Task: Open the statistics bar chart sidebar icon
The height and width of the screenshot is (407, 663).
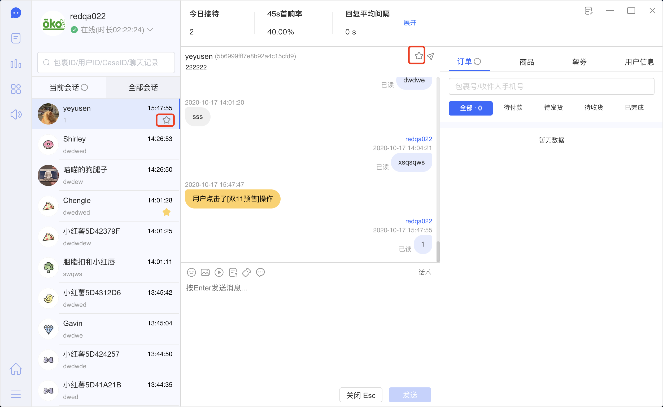Action: click(16, 64)
